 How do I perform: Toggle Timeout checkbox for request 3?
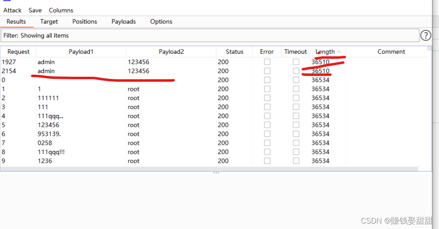pos(296,107)
